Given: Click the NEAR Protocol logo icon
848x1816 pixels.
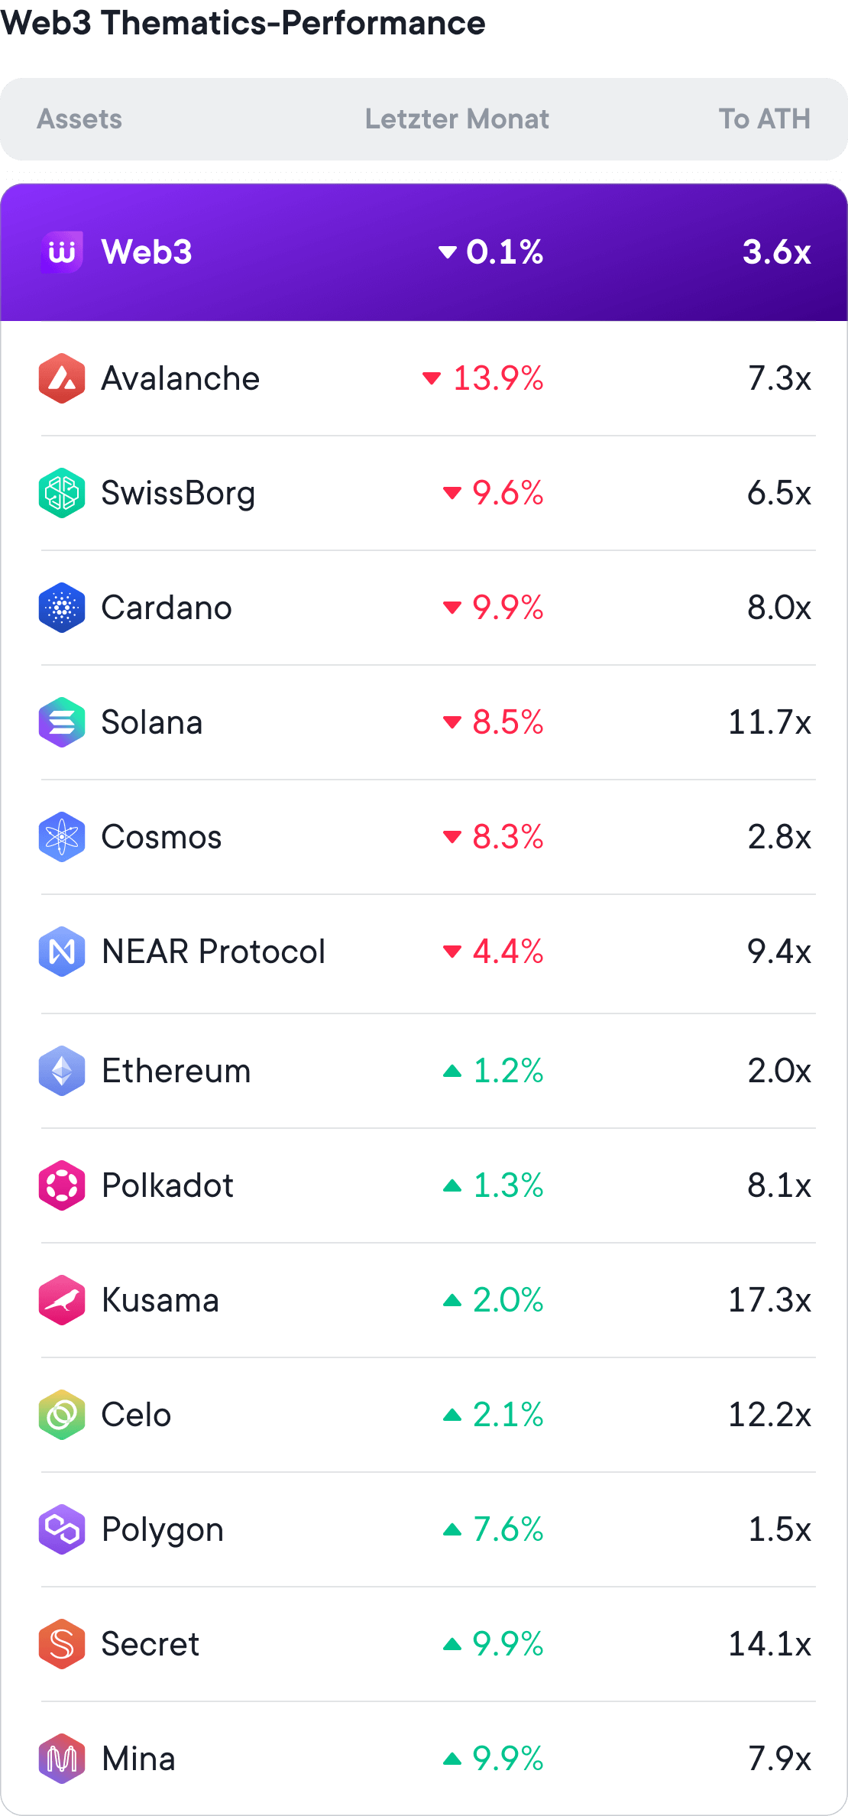Looking at the screenshot, I should click(62, 952).
